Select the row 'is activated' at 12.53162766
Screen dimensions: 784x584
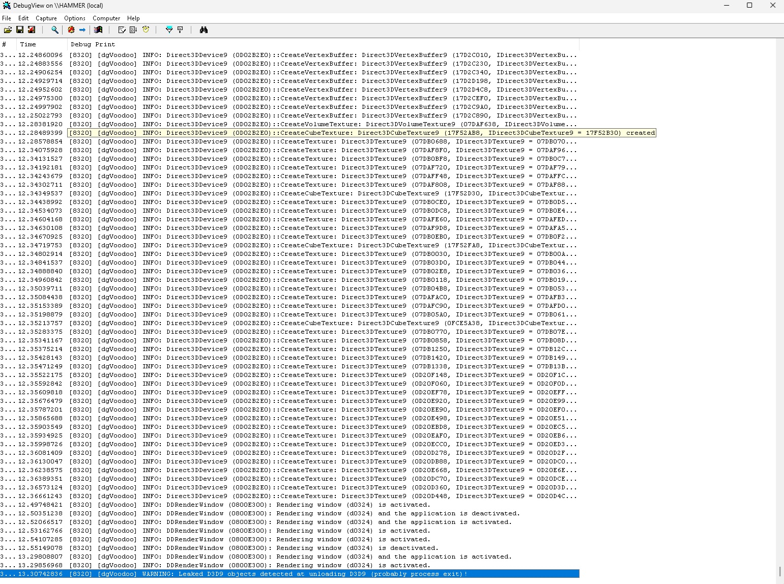pyautogui.click(x=289, y=531)
